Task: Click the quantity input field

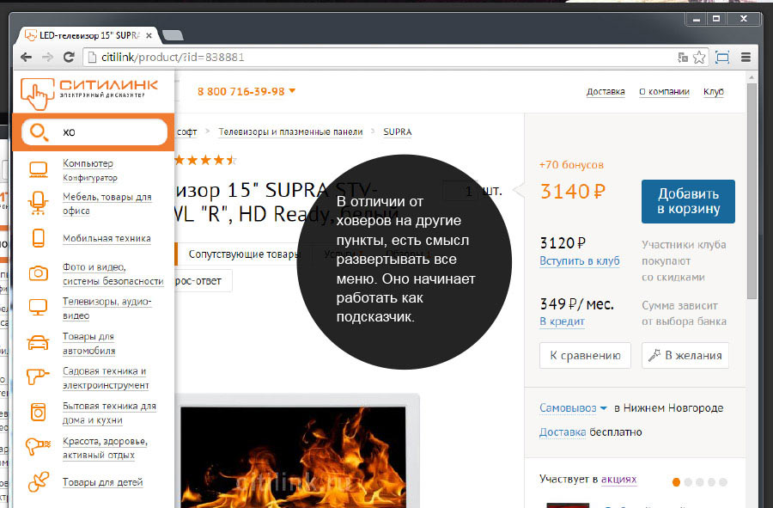Action: pos(460,191)
